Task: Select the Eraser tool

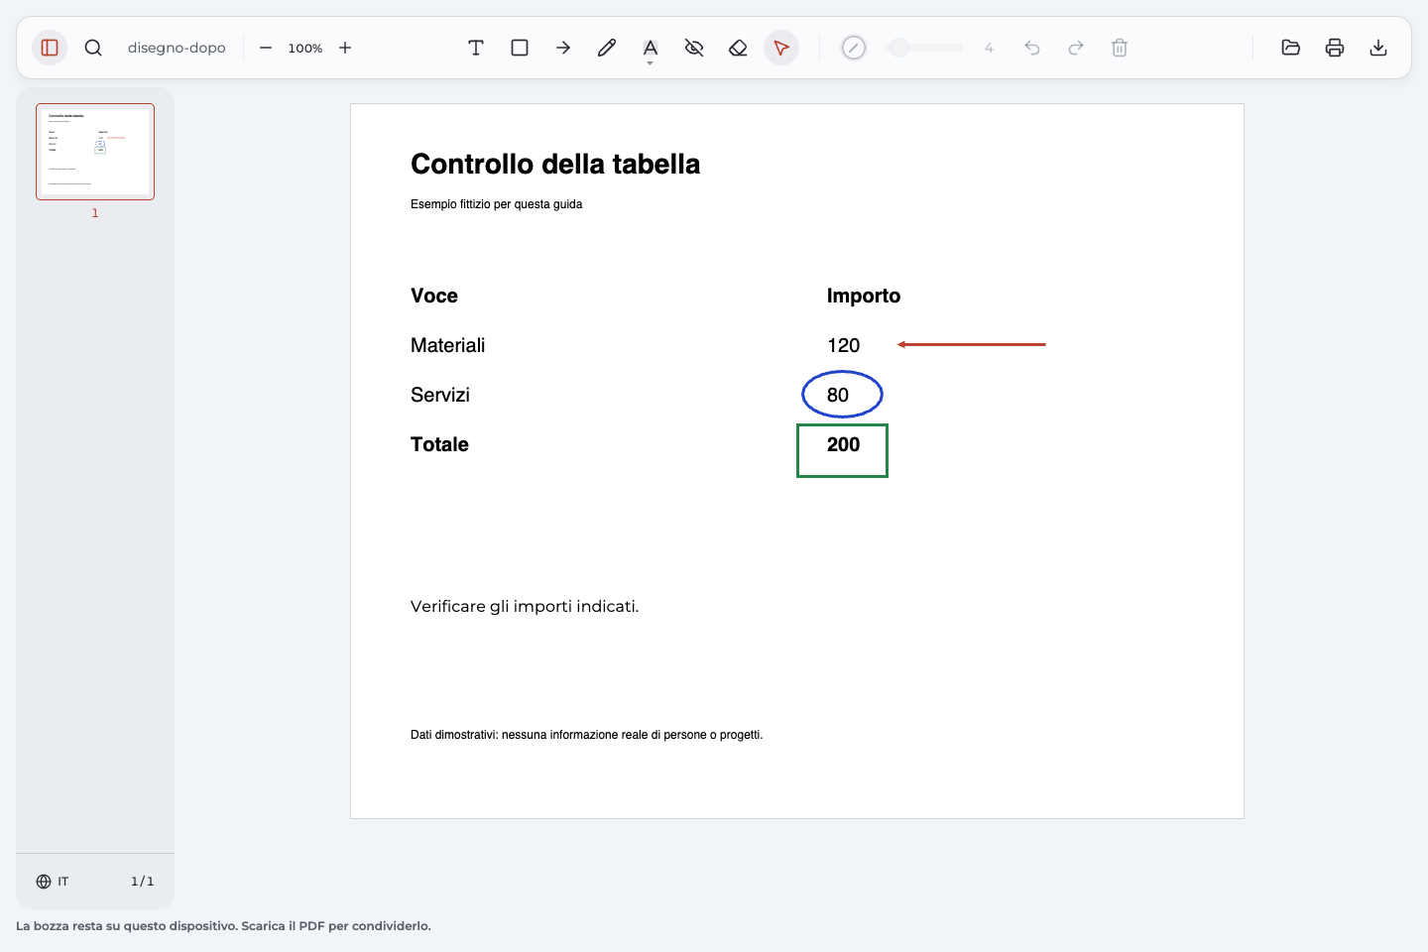Action: [738, 48]
